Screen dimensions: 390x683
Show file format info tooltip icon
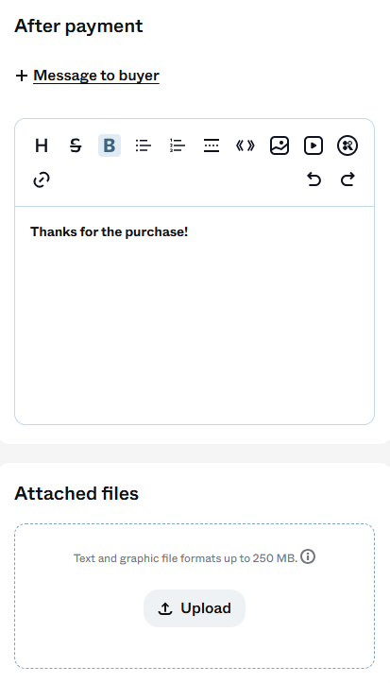point(308,556)
